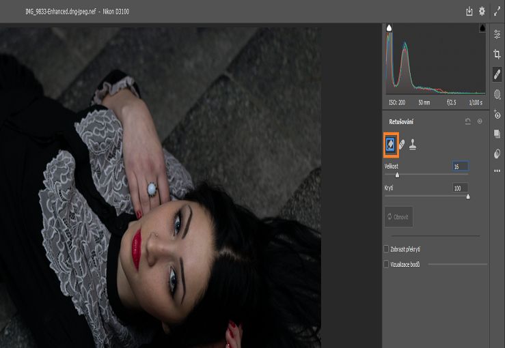The width and height of the screenshot is (505, 348).
Task: Click the export icon in the top bar
Action: pos(469,11)
